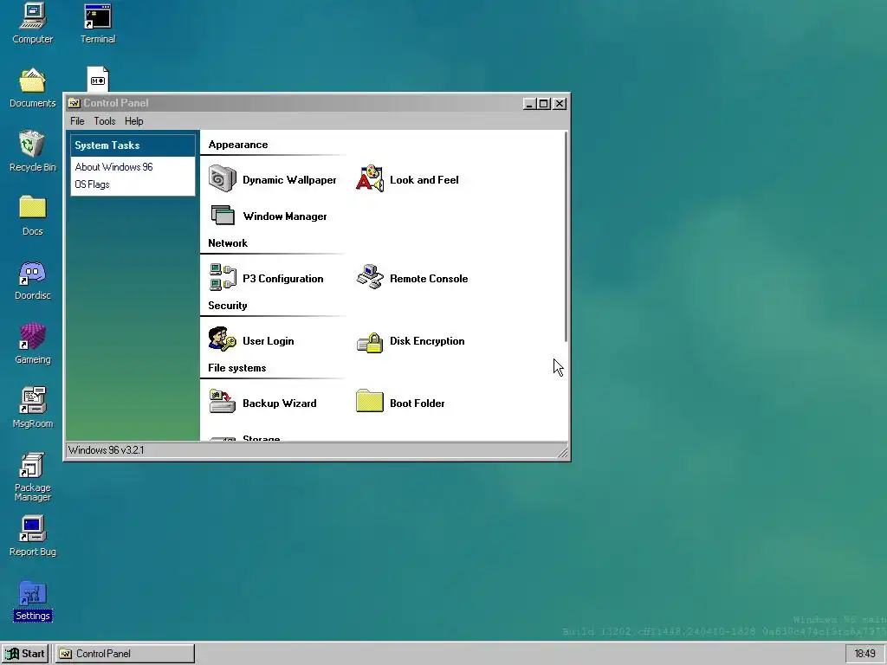Close the Control Panel window
Viewport: 887px width, 665px height.
click(x=560, y=104)
